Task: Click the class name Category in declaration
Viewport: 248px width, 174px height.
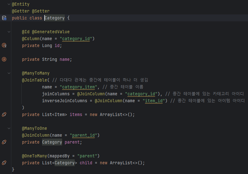Action: (55, 18)
